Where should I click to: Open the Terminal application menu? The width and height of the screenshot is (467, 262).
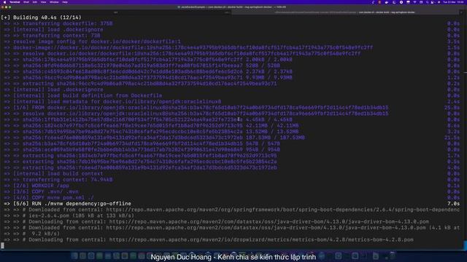pyautogui.click(x=15, y=2)
